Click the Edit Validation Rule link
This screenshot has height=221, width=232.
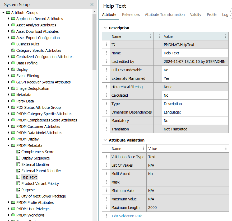pos(127,216)
